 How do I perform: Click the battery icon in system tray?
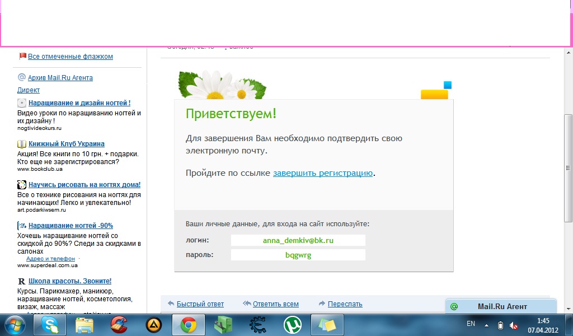(500, 325)
